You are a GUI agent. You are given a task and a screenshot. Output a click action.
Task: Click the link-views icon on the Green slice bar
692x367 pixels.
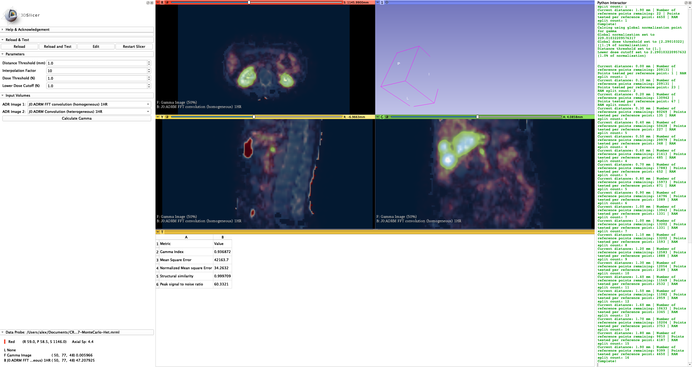click(x=387, y=117)
